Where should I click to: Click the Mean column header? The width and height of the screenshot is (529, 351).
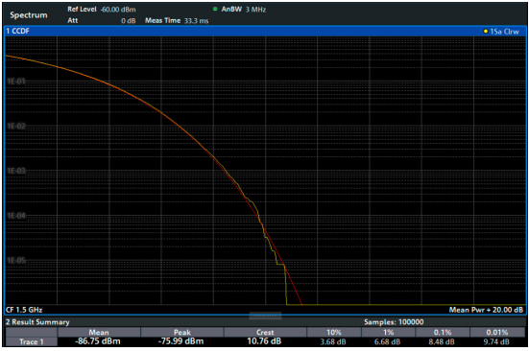[x=99, y=332]
